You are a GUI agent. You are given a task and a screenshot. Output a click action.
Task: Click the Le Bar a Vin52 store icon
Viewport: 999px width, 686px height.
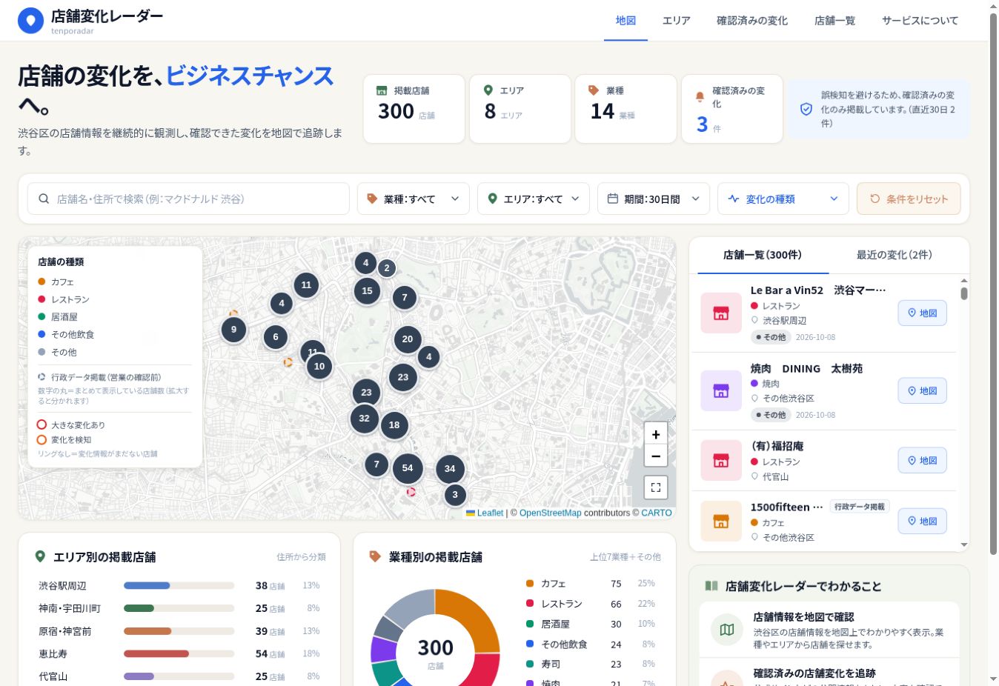(721, 313)
